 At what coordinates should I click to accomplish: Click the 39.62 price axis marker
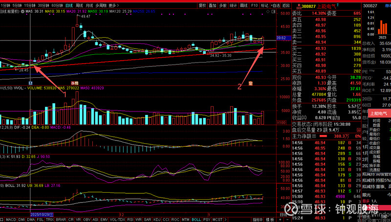tap(284, 38)
